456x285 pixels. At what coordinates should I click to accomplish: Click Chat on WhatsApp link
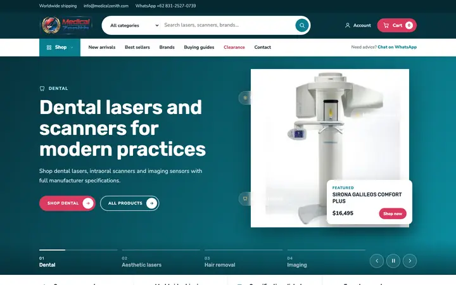click(x=397, y=47)
